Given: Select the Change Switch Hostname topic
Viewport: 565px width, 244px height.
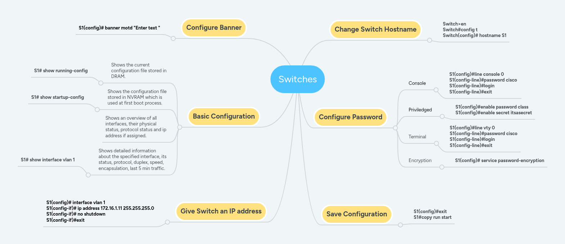Looking at the screenshot, I should click(x=376, y=29).
